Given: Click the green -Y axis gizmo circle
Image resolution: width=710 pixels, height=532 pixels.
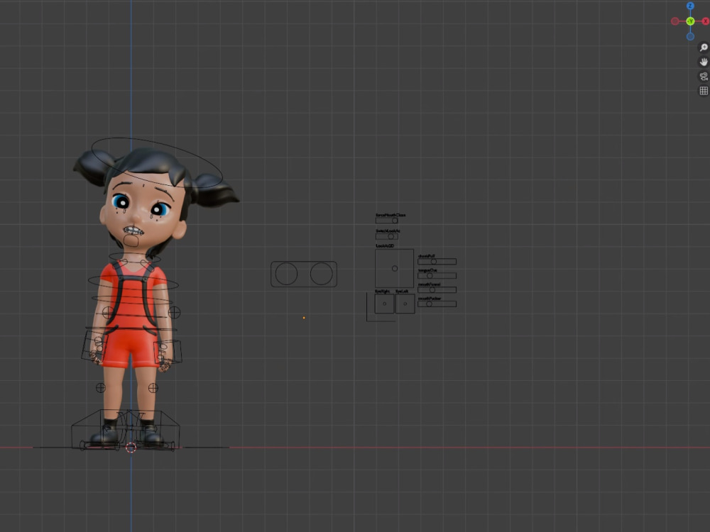Looking at the screenshot, I should (x=690, y=21).
